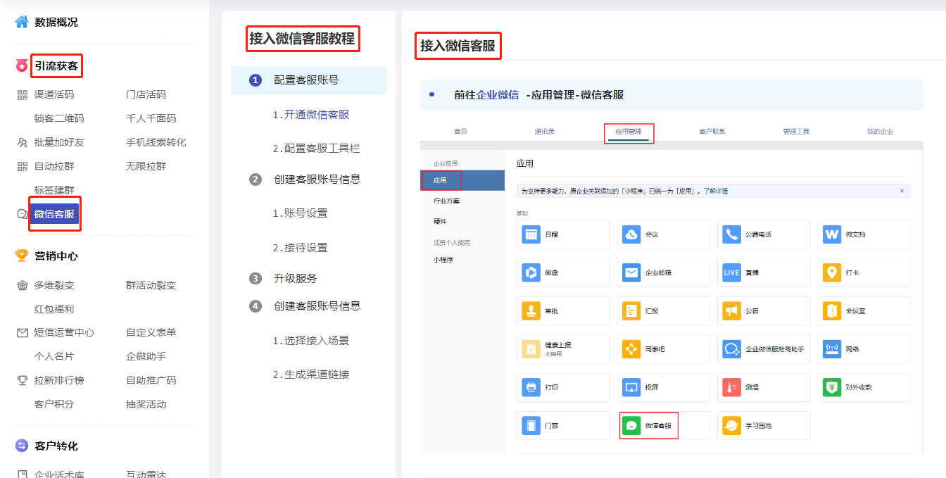The height and width of the screenshot is (478, 946).
Task: Close the notice banner with the x
Action: click(902, 191)
